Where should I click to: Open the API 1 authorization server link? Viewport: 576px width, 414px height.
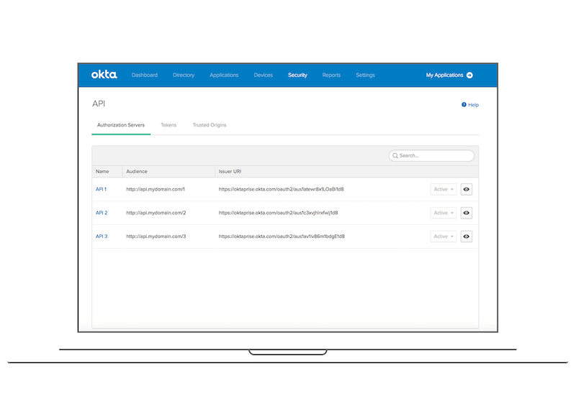pyautogui.click(x=102, y=190)
